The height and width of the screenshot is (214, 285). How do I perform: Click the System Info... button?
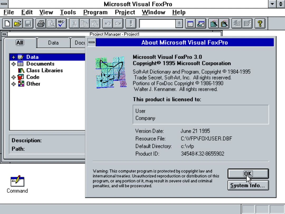tap(248, 185)
